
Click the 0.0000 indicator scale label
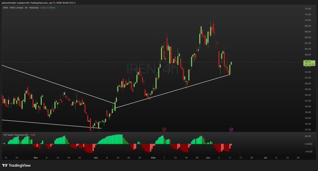[x=308, y=144]
